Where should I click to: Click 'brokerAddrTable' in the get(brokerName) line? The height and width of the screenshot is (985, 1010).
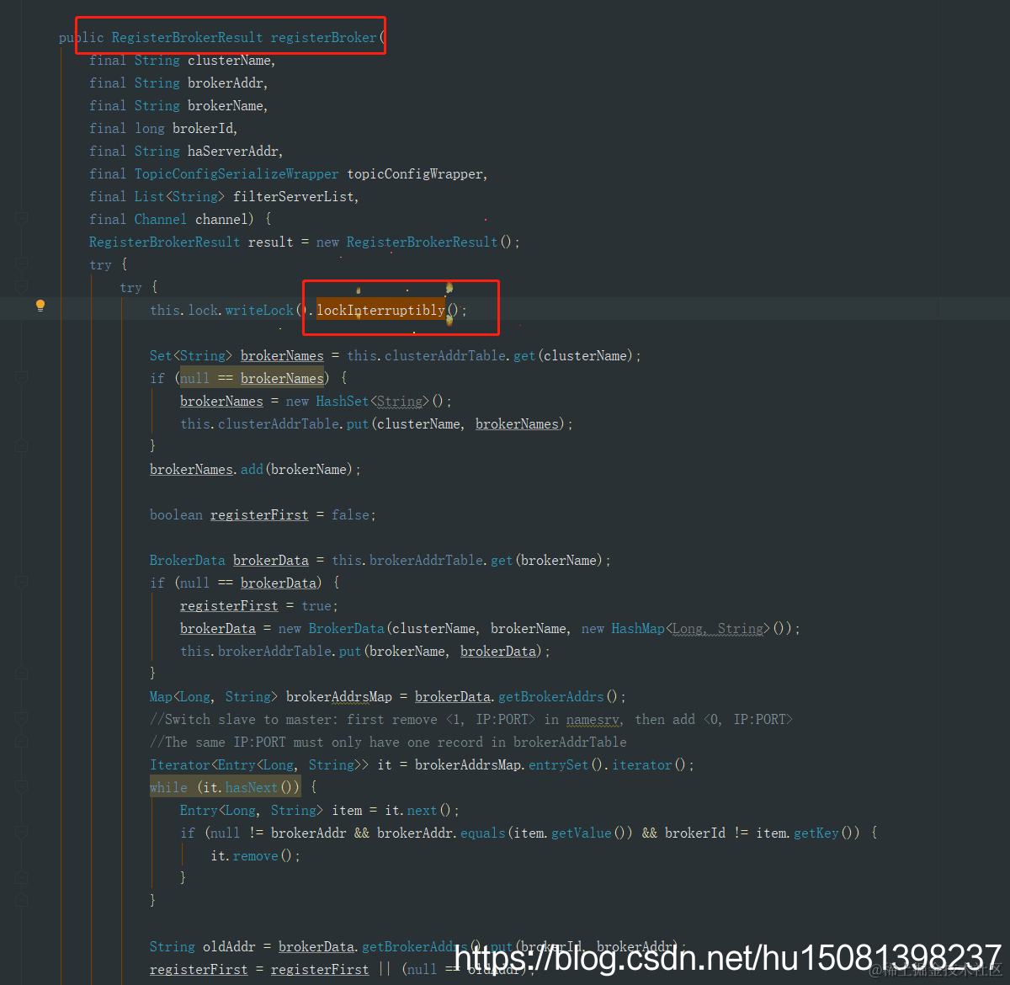[426, 560]
